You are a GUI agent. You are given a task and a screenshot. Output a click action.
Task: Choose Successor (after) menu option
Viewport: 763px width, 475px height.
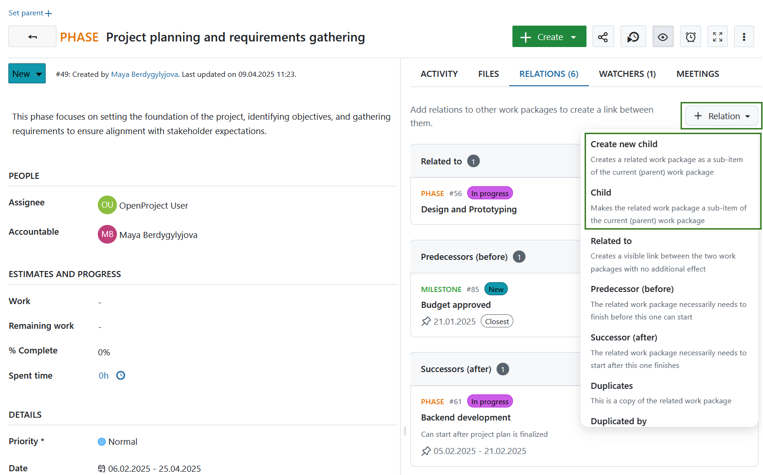coord(669,351)
